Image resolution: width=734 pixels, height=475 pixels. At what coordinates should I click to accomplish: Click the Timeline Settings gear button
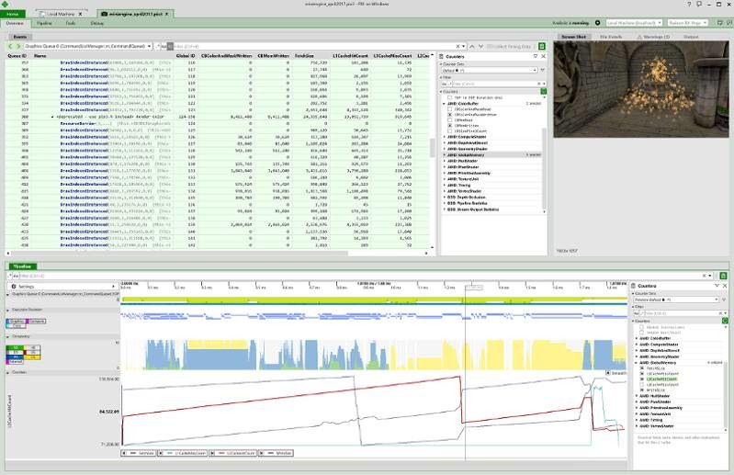pos(62,287)
